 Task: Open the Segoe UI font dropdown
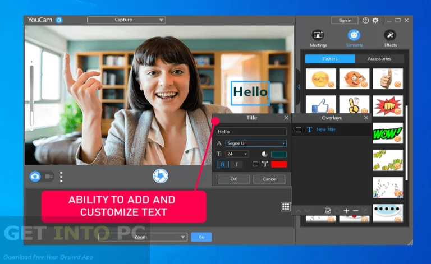click(256, 143)
